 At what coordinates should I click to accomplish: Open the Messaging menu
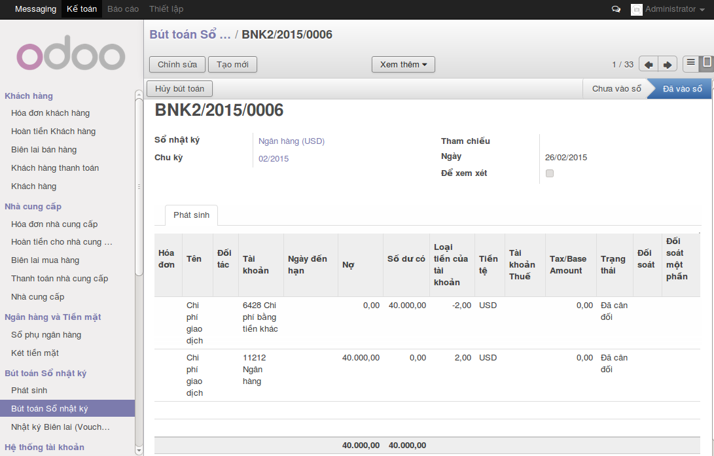point(35,9)
